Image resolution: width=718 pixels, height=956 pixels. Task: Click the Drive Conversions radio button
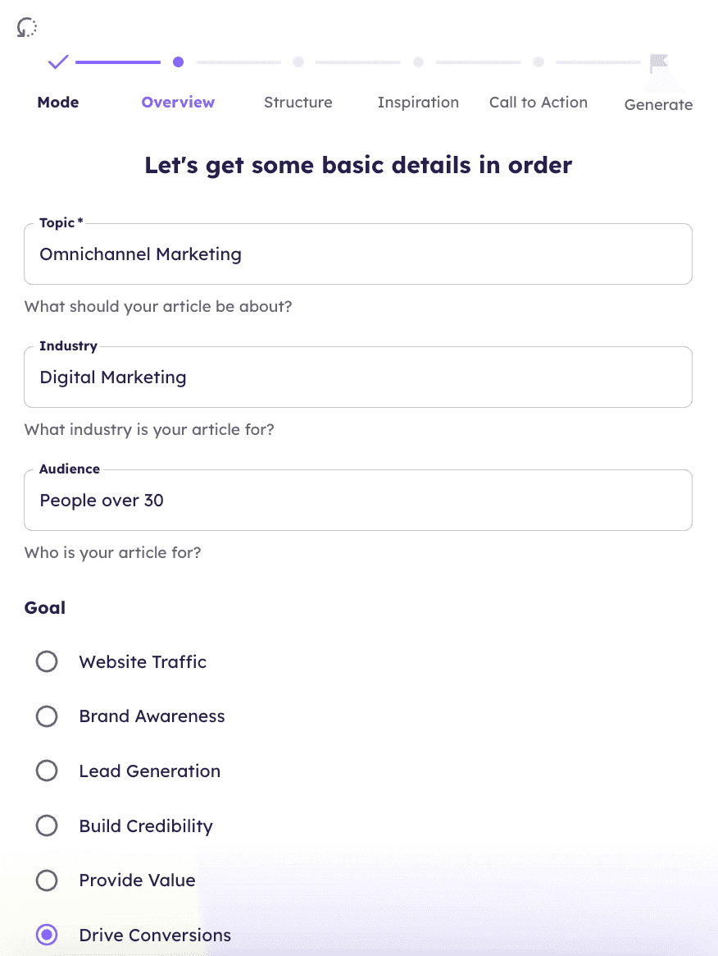click(47, 935)
